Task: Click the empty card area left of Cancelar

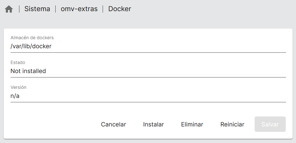Action: click(x=51, y=124)
